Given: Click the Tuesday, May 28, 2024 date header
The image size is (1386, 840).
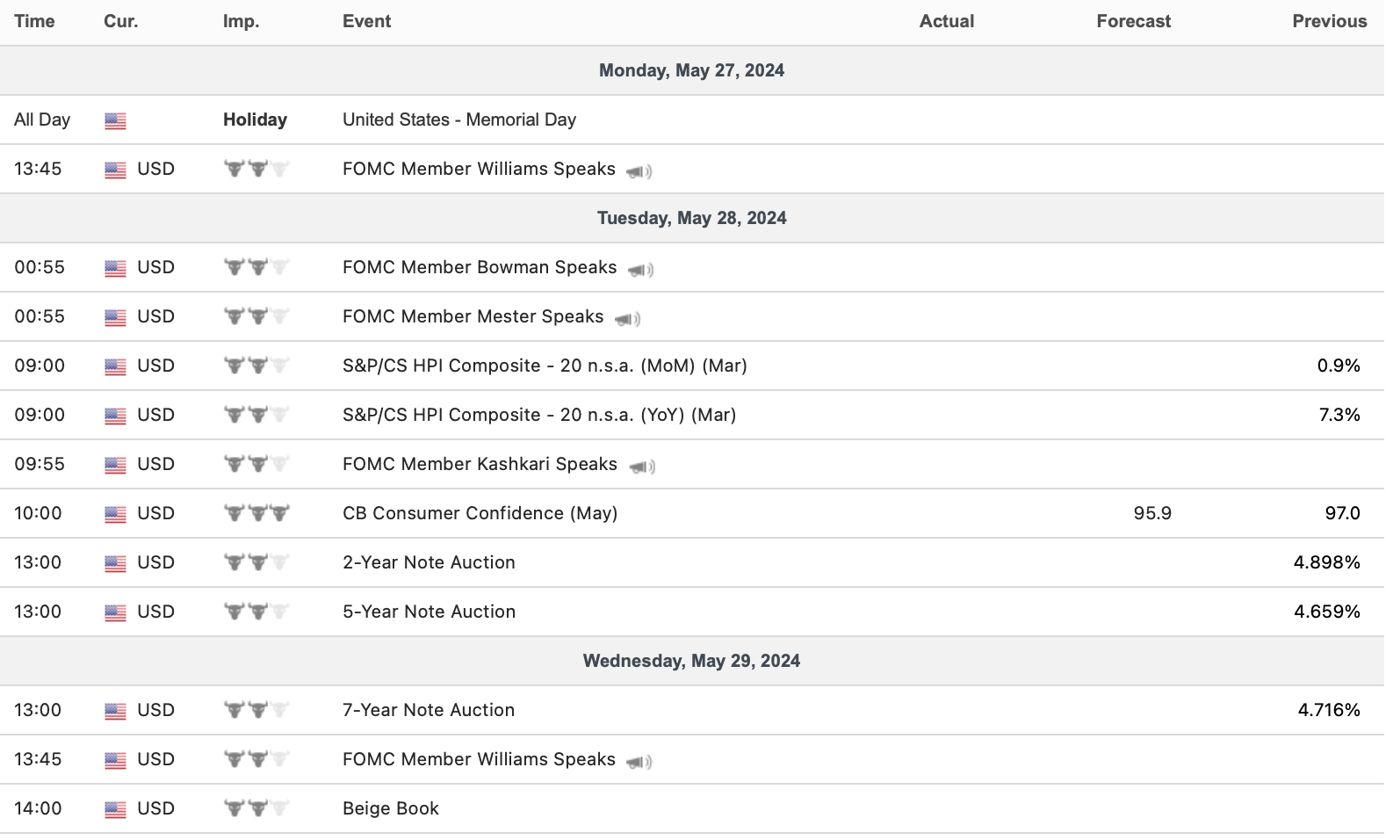Looking at the screenshot, I should [x=691, y=218].
